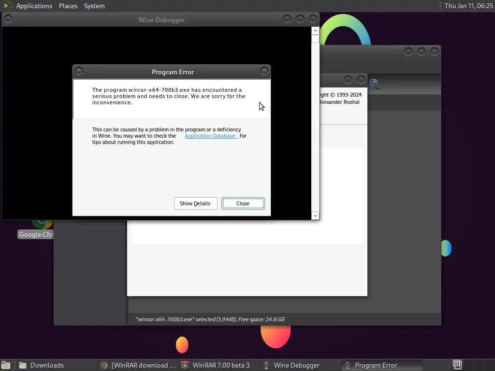Click the Program Error title bar

click(x=172, y=72)
